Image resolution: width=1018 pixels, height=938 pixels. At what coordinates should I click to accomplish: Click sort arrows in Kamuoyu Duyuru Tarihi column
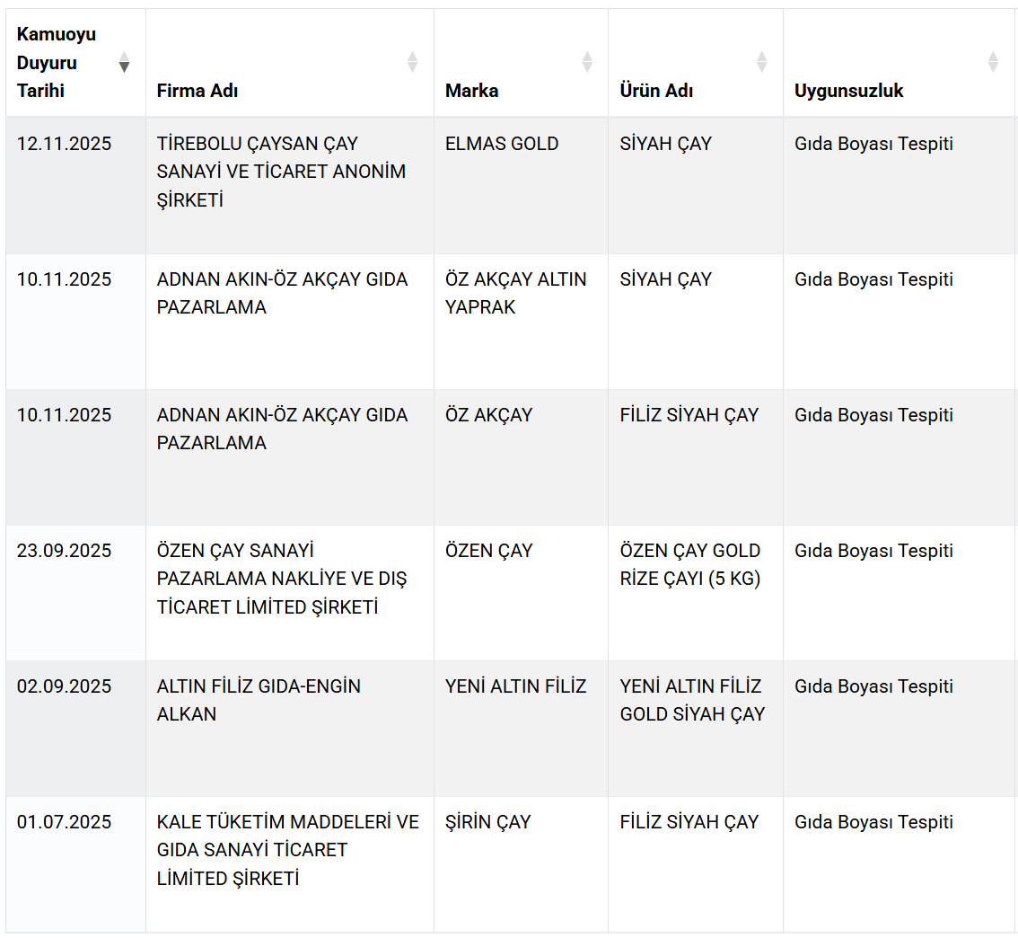pyautogui.click(x=124, y=62)
